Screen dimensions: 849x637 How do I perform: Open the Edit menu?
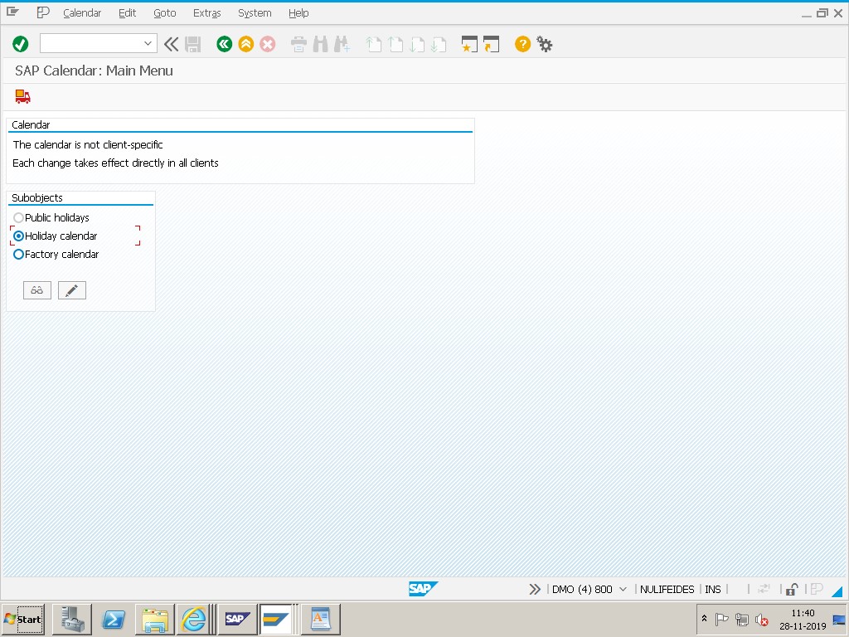(x=127, y=13)
